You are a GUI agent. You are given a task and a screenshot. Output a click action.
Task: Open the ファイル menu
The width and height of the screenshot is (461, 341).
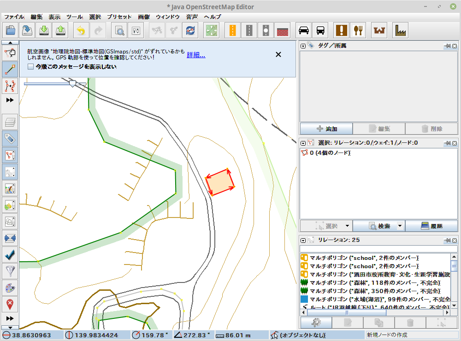(x=14, y=17)
